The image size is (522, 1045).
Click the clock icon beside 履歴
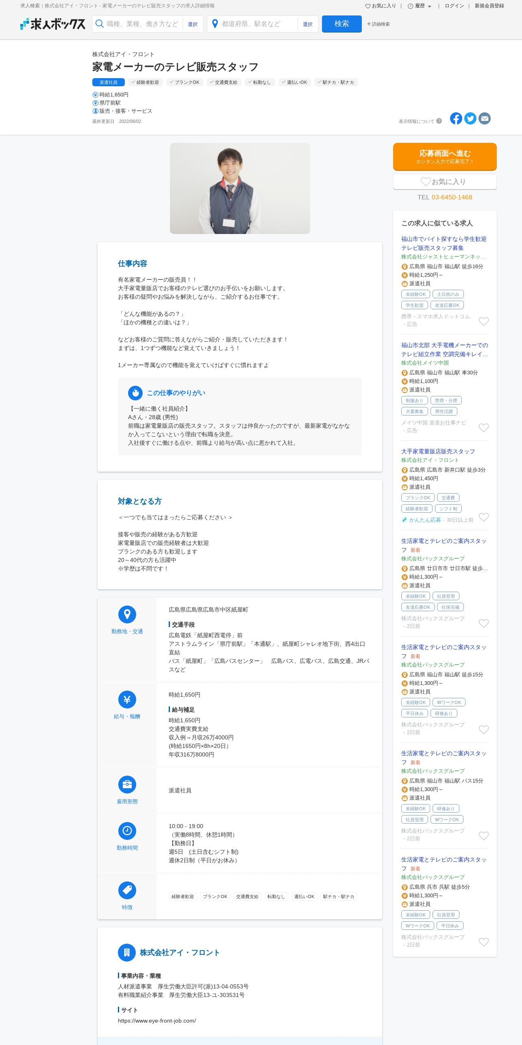pyautogui.click(x=410, y=6)
